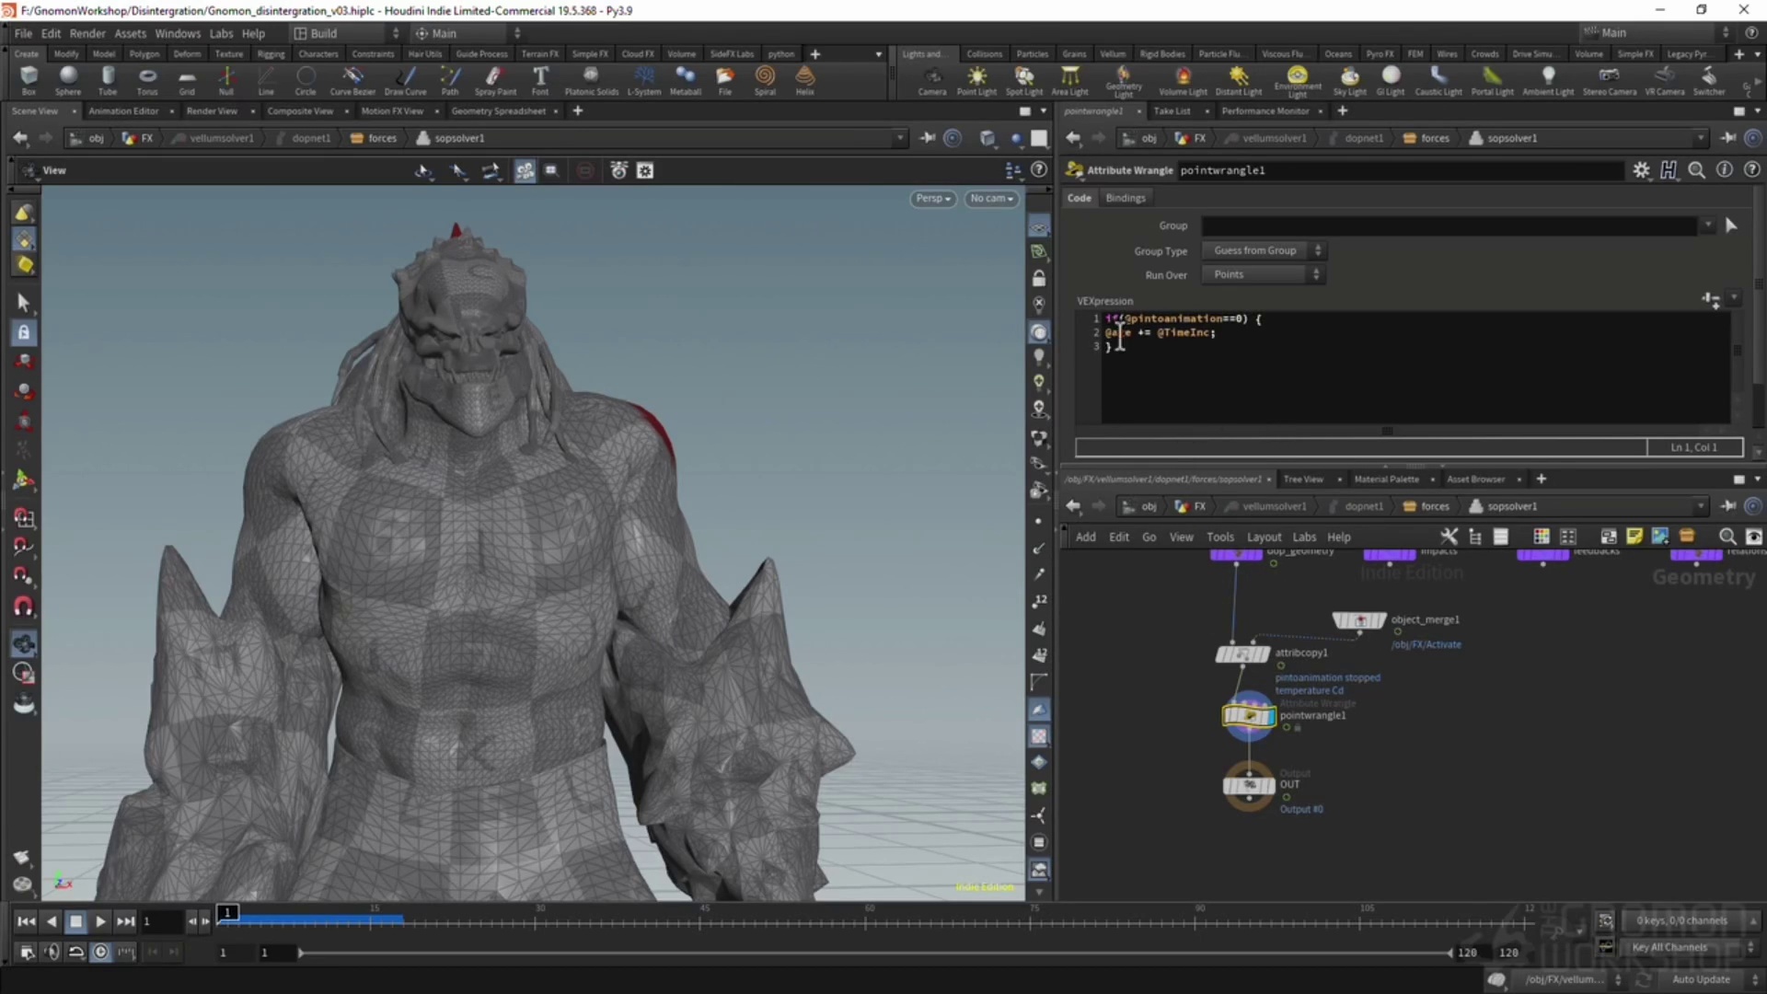Search parameters with magnifier icon

(x=1696, y=170)
